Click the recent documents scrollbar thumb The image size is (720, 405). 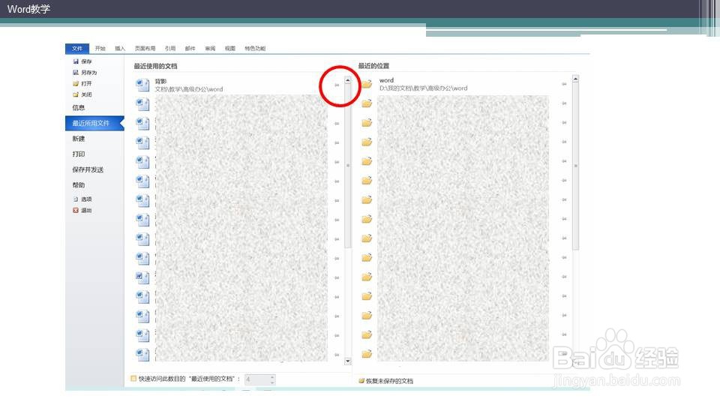click(347, 166)
